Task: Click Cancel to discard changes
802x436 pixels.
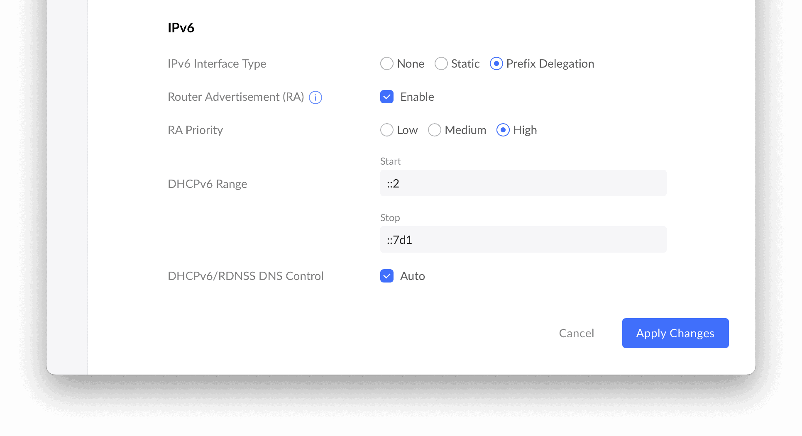Action: [x=577, y=333]
